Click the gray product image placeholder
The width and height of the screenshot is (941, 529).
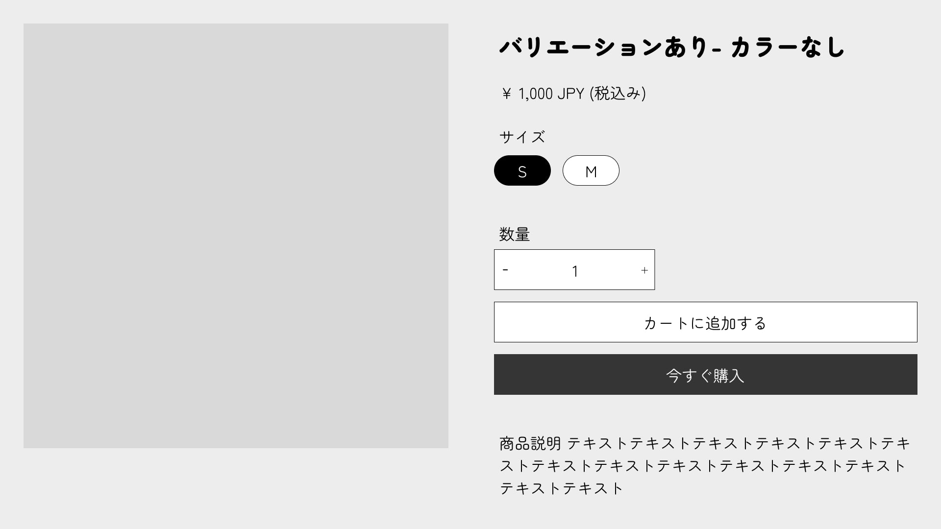(x=236, y=236)
